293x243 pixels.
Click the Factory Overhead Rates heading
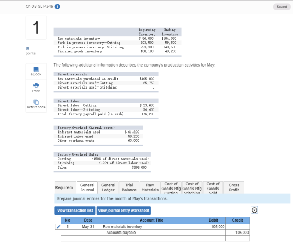[77, 154]
